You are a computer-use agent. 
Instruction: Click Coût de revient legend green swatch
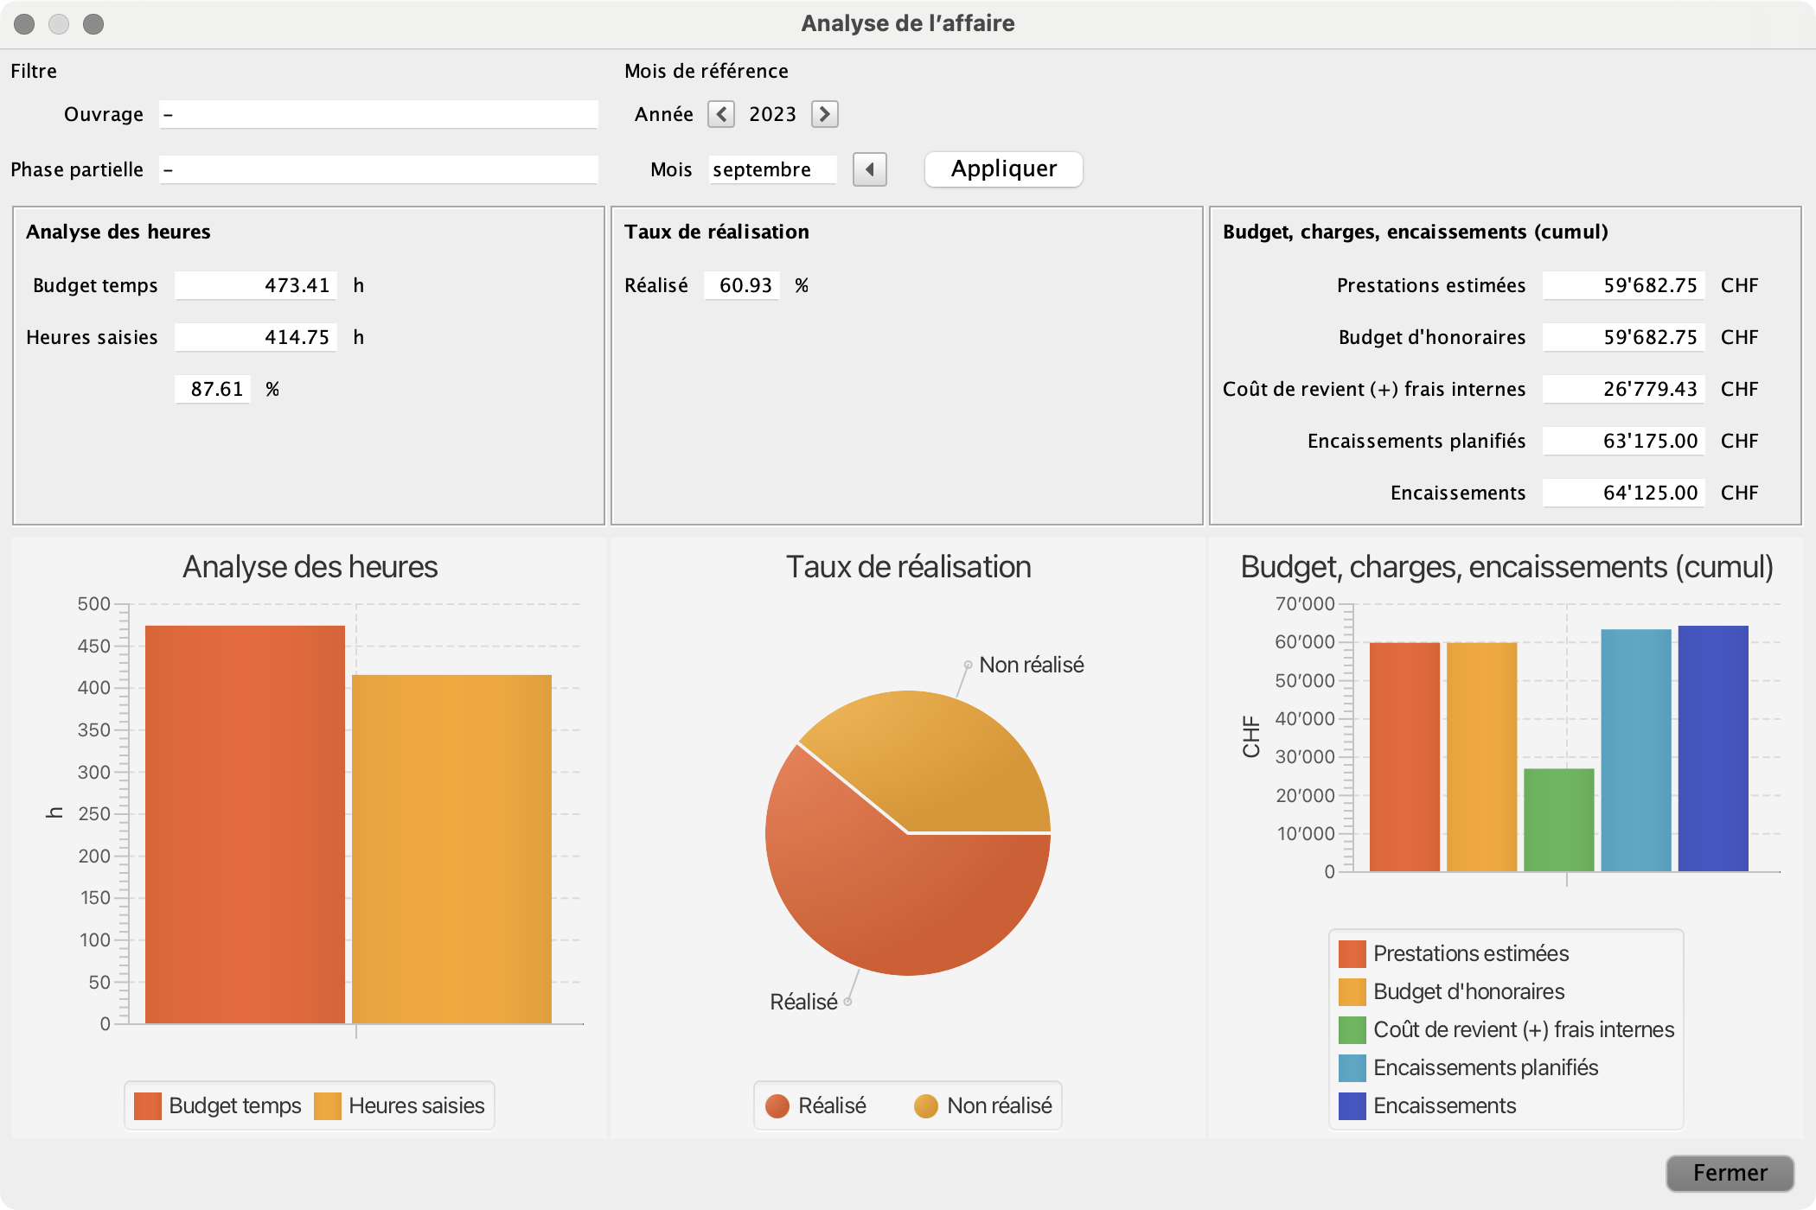pos(1352,1029)
